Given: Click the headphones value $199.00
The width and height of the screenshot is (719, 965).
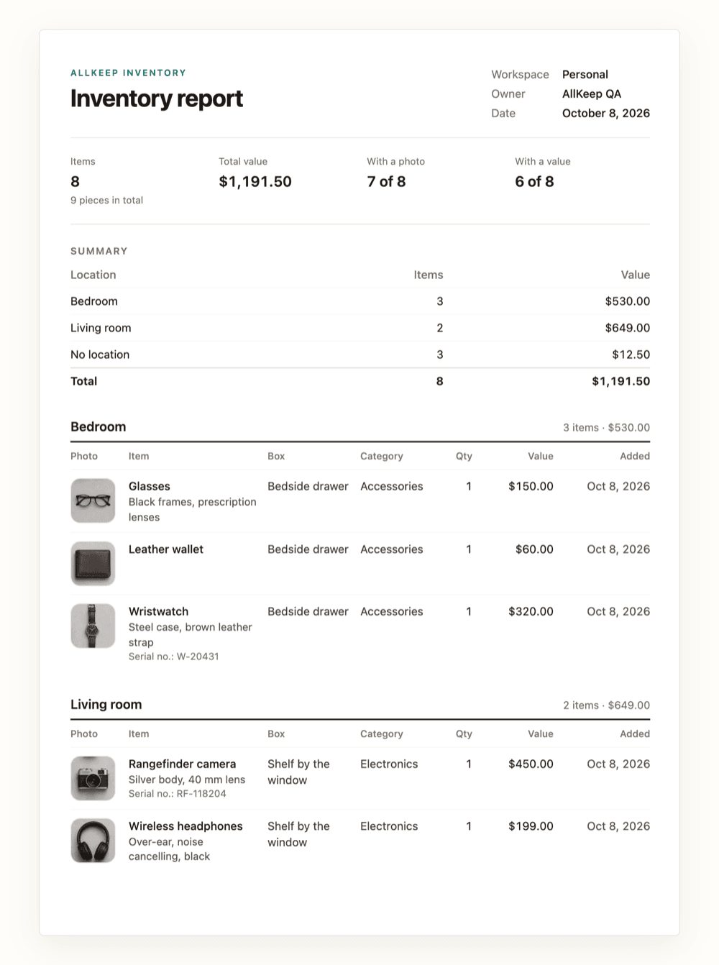Looking at the screenshot, I should click(531, 826).
